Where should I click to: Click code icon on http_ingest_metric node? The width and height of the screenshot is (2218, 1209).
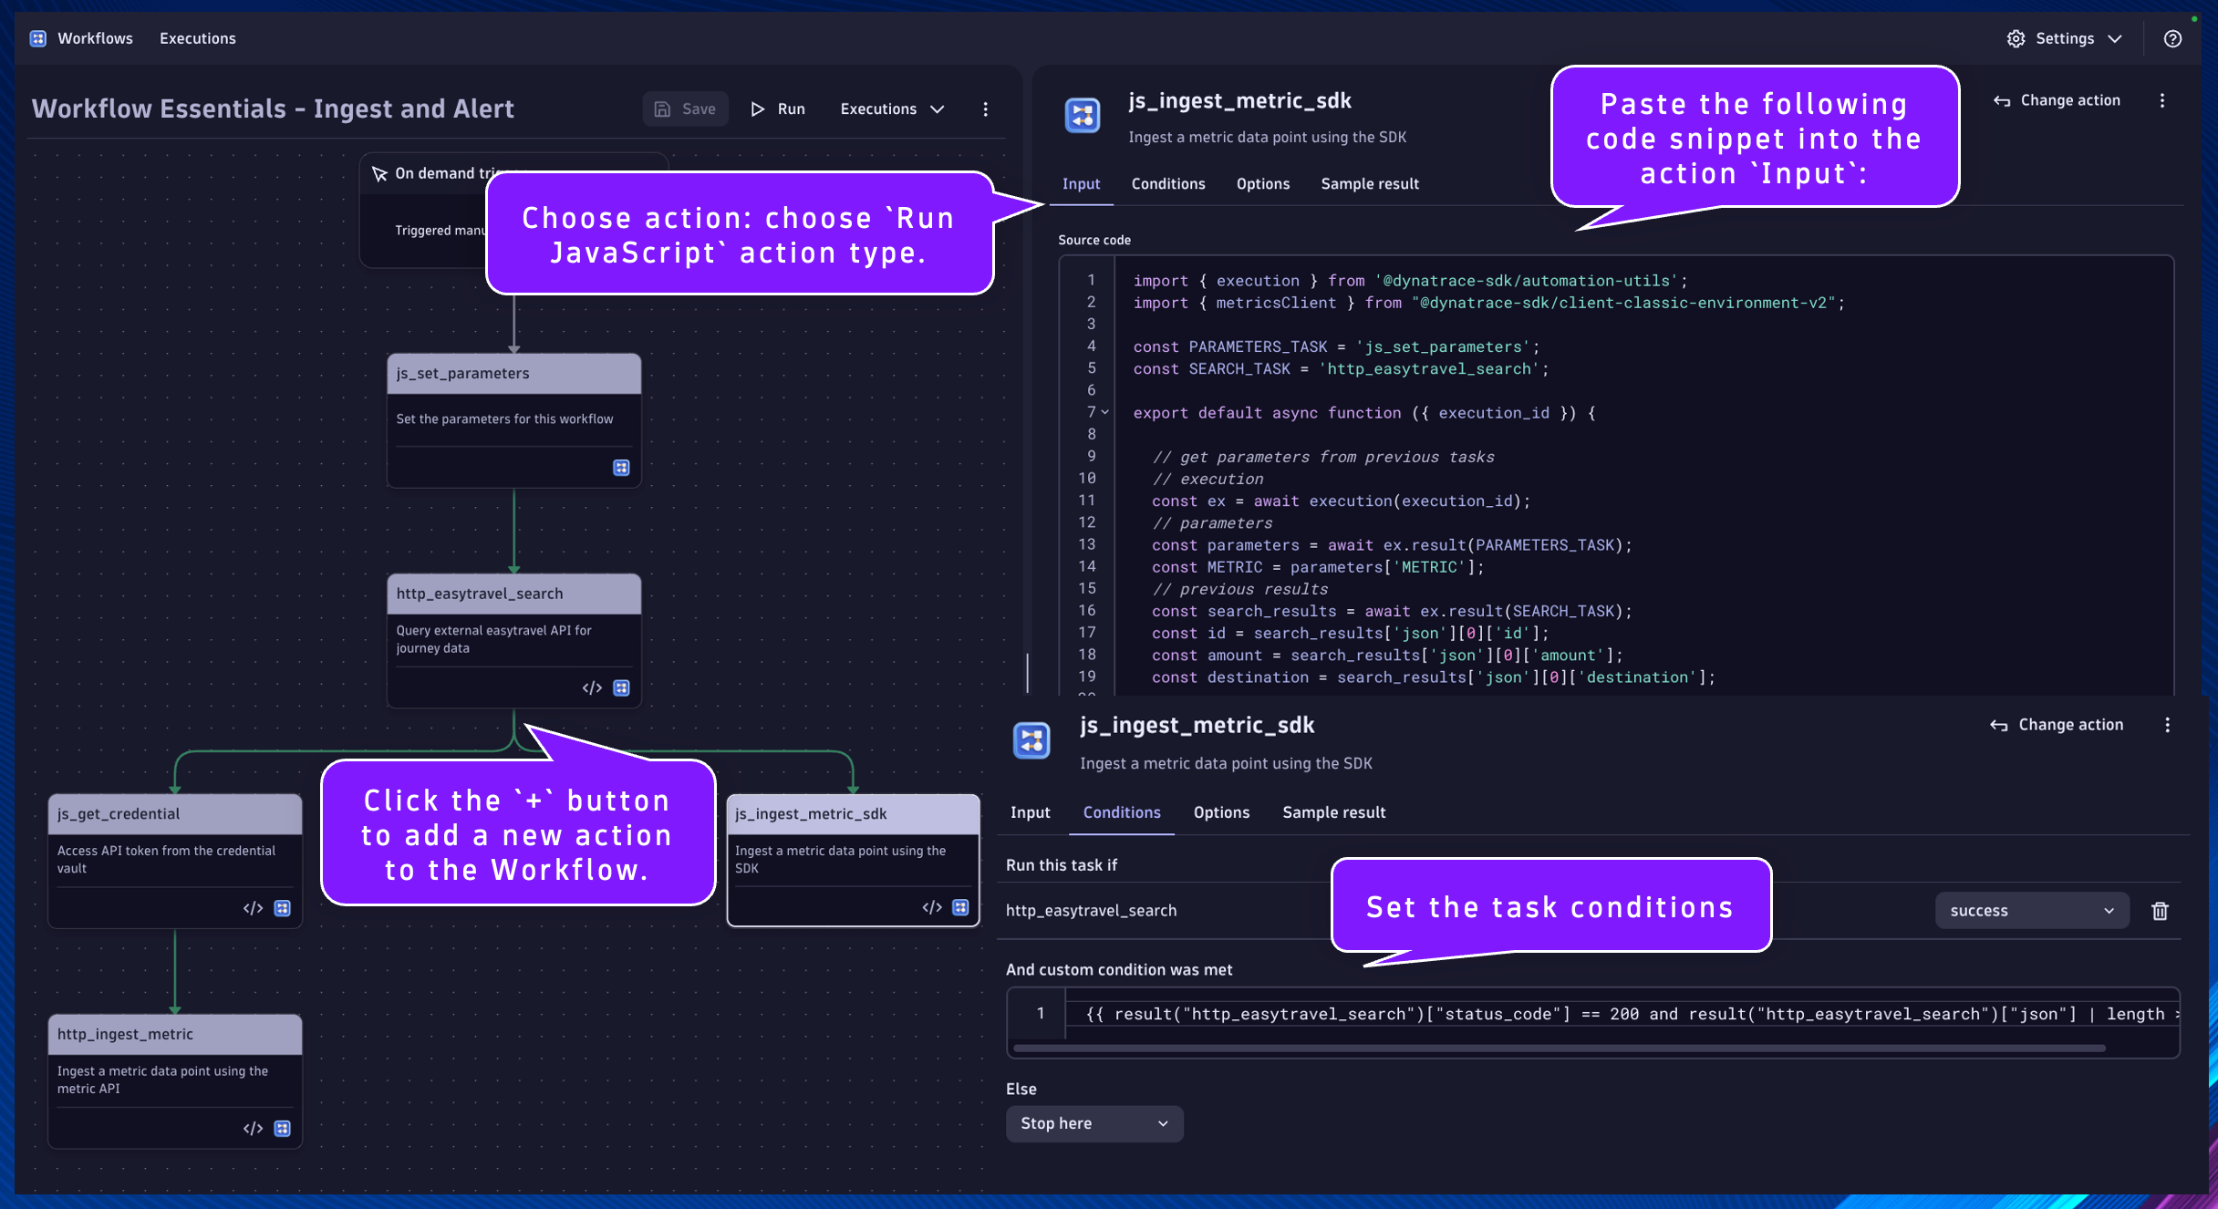(x=253, y=1129)
